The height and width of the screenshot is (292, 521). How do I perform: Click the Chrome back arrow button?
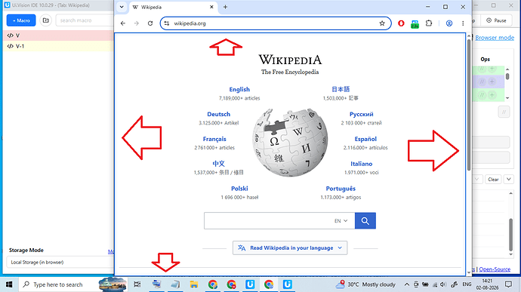coord(123,23)
